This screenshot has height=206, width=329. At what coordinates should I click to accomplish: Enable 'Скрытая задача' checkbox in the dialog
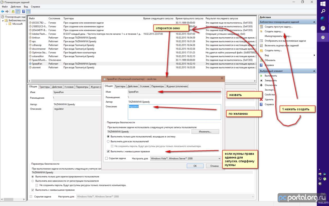[x=107, y=158]
